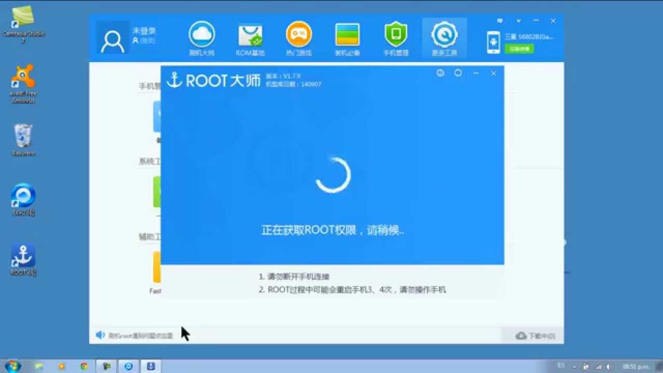Open the 下载中(0) downloads button
Screen dimensions: 663x373
(535, 336)
